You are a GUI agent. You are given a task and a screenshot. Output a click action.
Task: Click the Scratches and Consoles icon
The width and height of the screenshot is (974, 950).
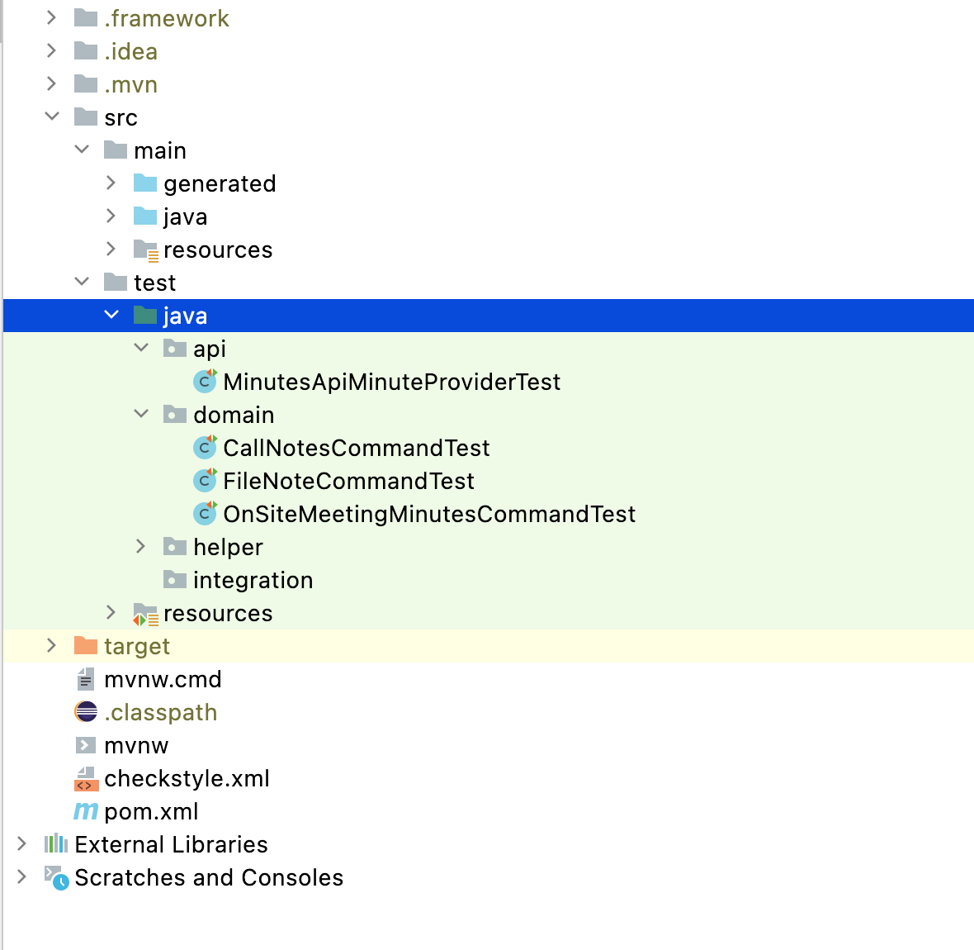56,877
